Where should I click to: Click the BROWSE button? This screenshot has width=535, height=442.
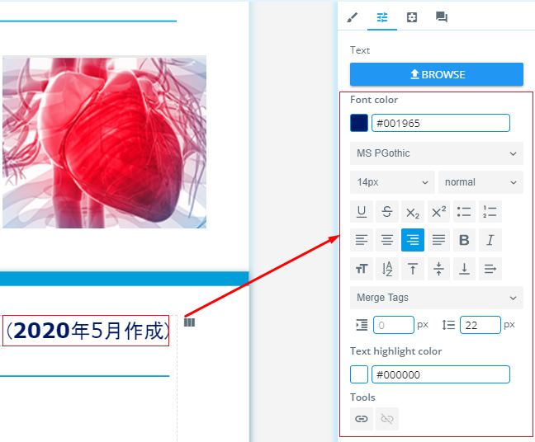point(436,74)
